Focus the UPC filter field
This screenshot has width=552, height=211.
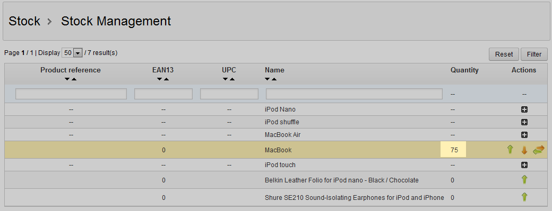[229, 94]
